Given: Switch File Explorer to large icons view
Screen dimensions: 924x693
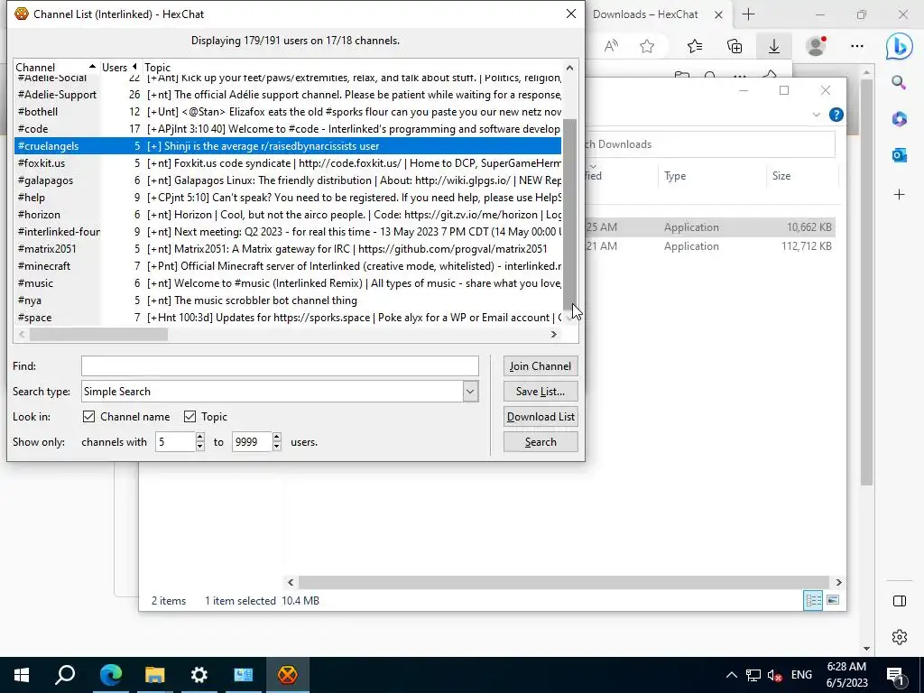Looking at the screenshot, I should pos(833,600).
